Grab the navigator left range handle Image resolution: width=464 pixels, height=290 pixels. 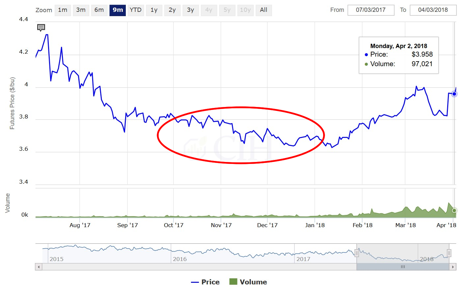357,253
